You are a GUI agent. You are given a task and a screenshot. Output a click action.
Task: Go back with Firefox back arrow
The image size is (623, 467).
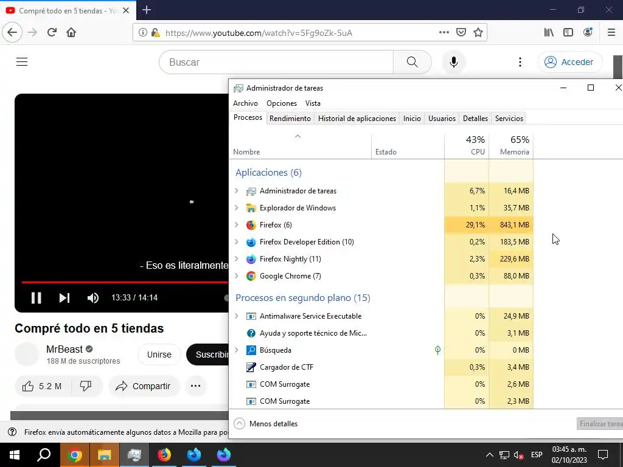pos(12,33)
